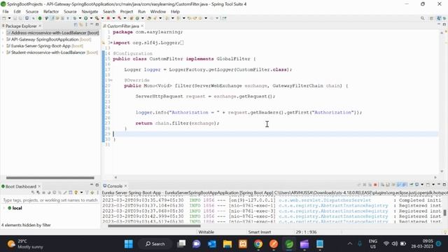This screenshot has width=448, height=252.
Task: Click the green Boot Dashboard toolbar icon
Action: click(40, 18)
